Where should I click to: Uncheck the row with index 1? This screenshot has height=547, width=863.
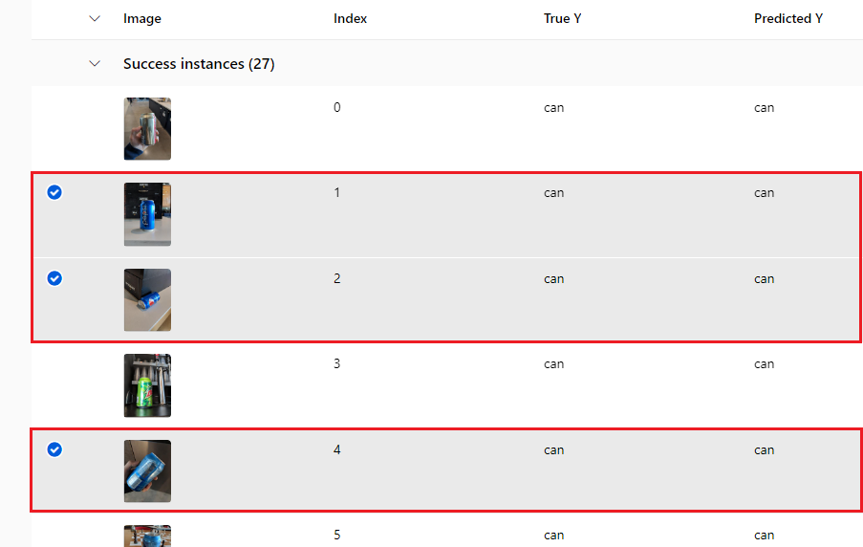(54, 192)
